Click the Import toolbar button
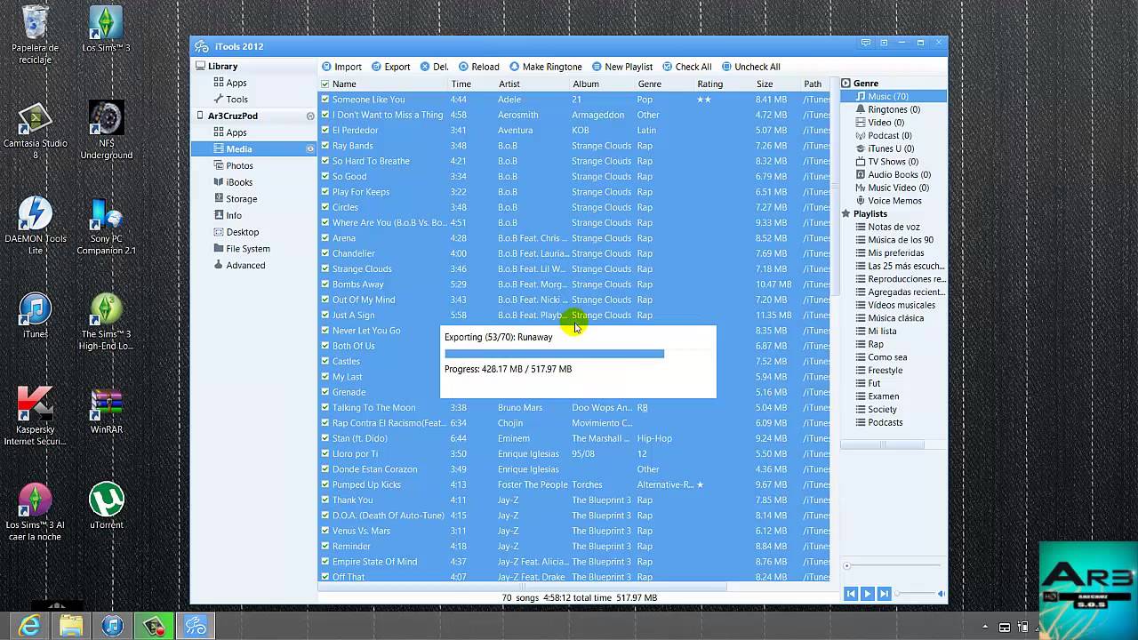The image size is (1138, 640). 341,67
